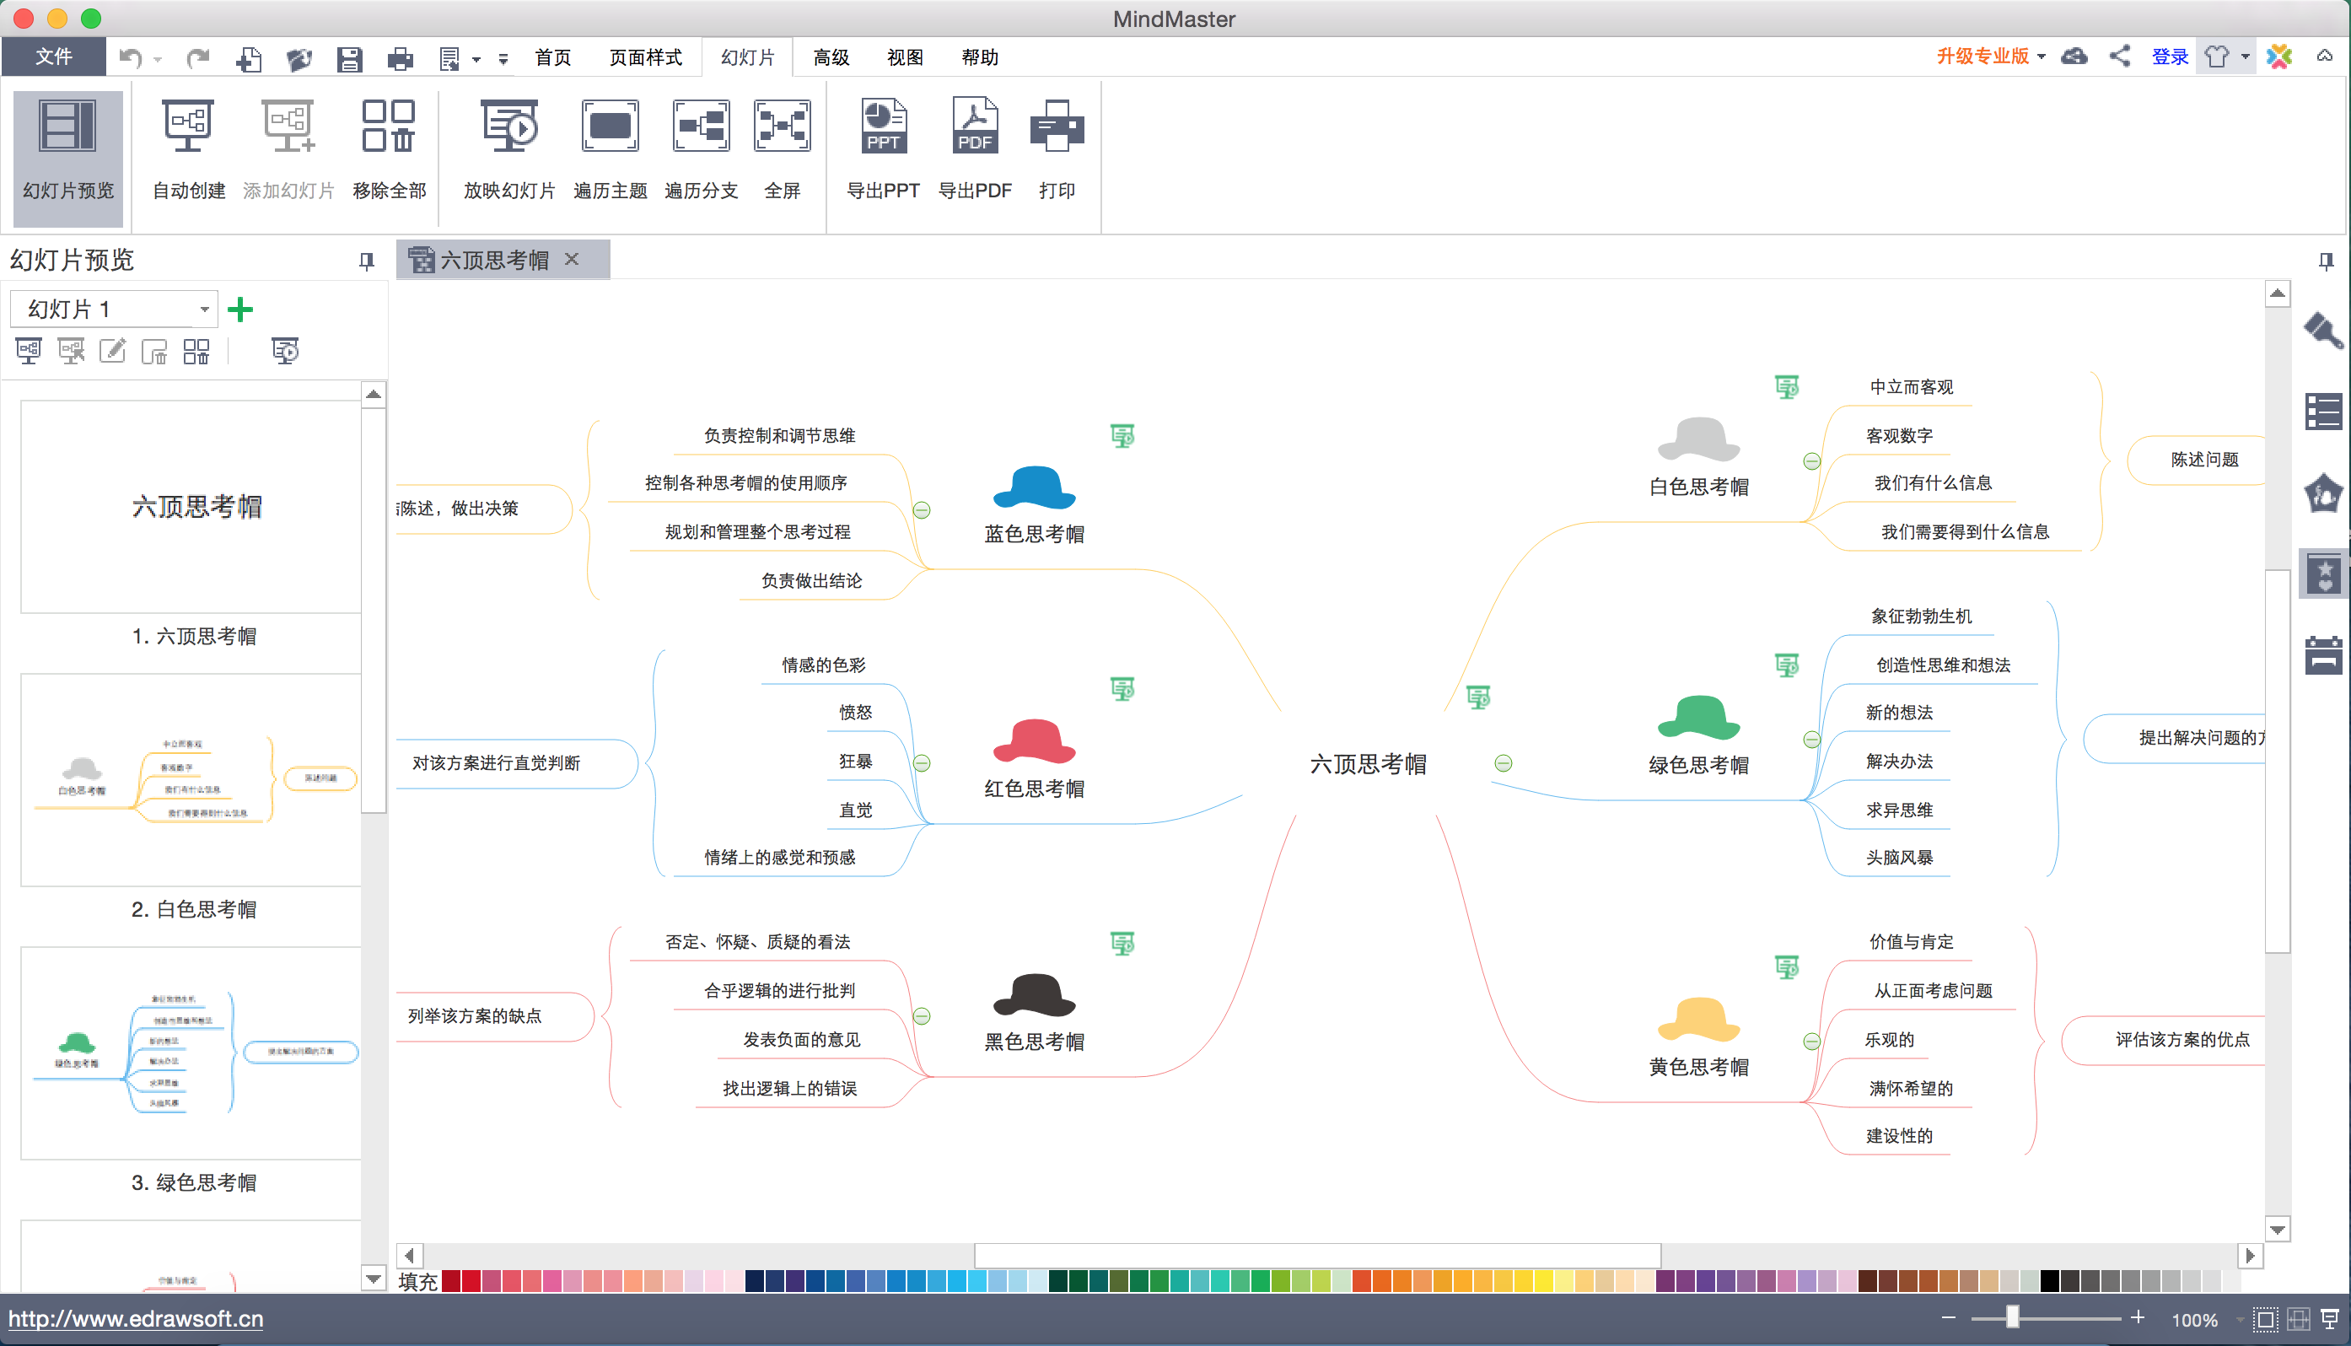This screenshot has height=1346, width=2351.
Task: Close the 六顶思考帽 document tab
Action: [x=572, y=259]
